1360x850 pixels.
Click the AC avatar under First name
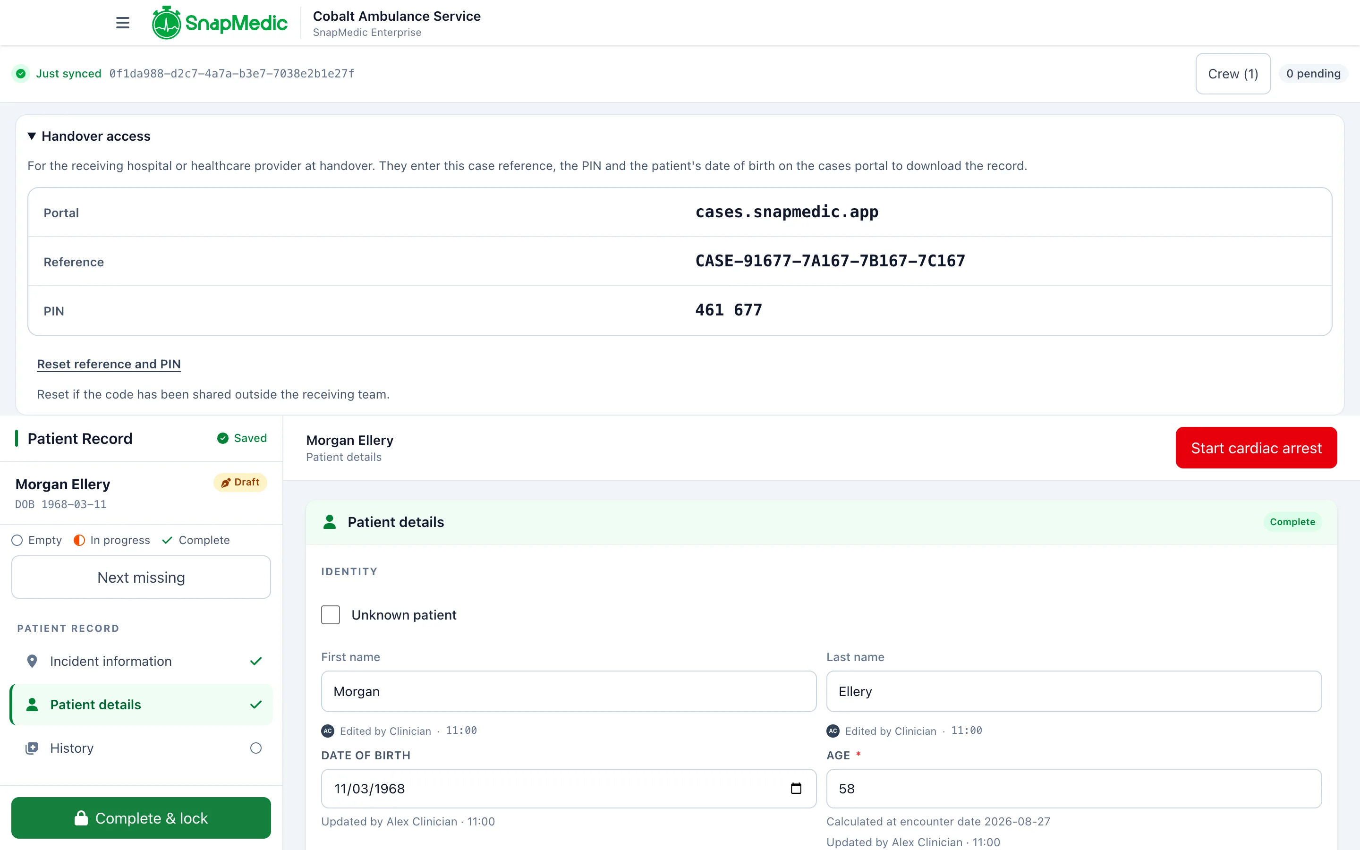pyautogui.click(x=328, y=731)
